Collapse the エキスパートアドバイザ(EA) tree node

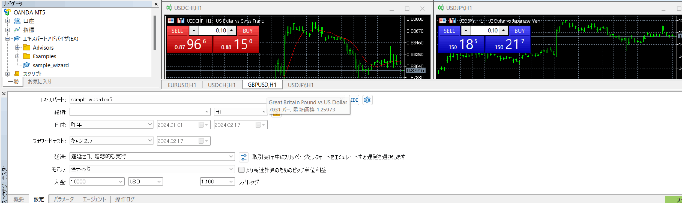click(7, 38)
